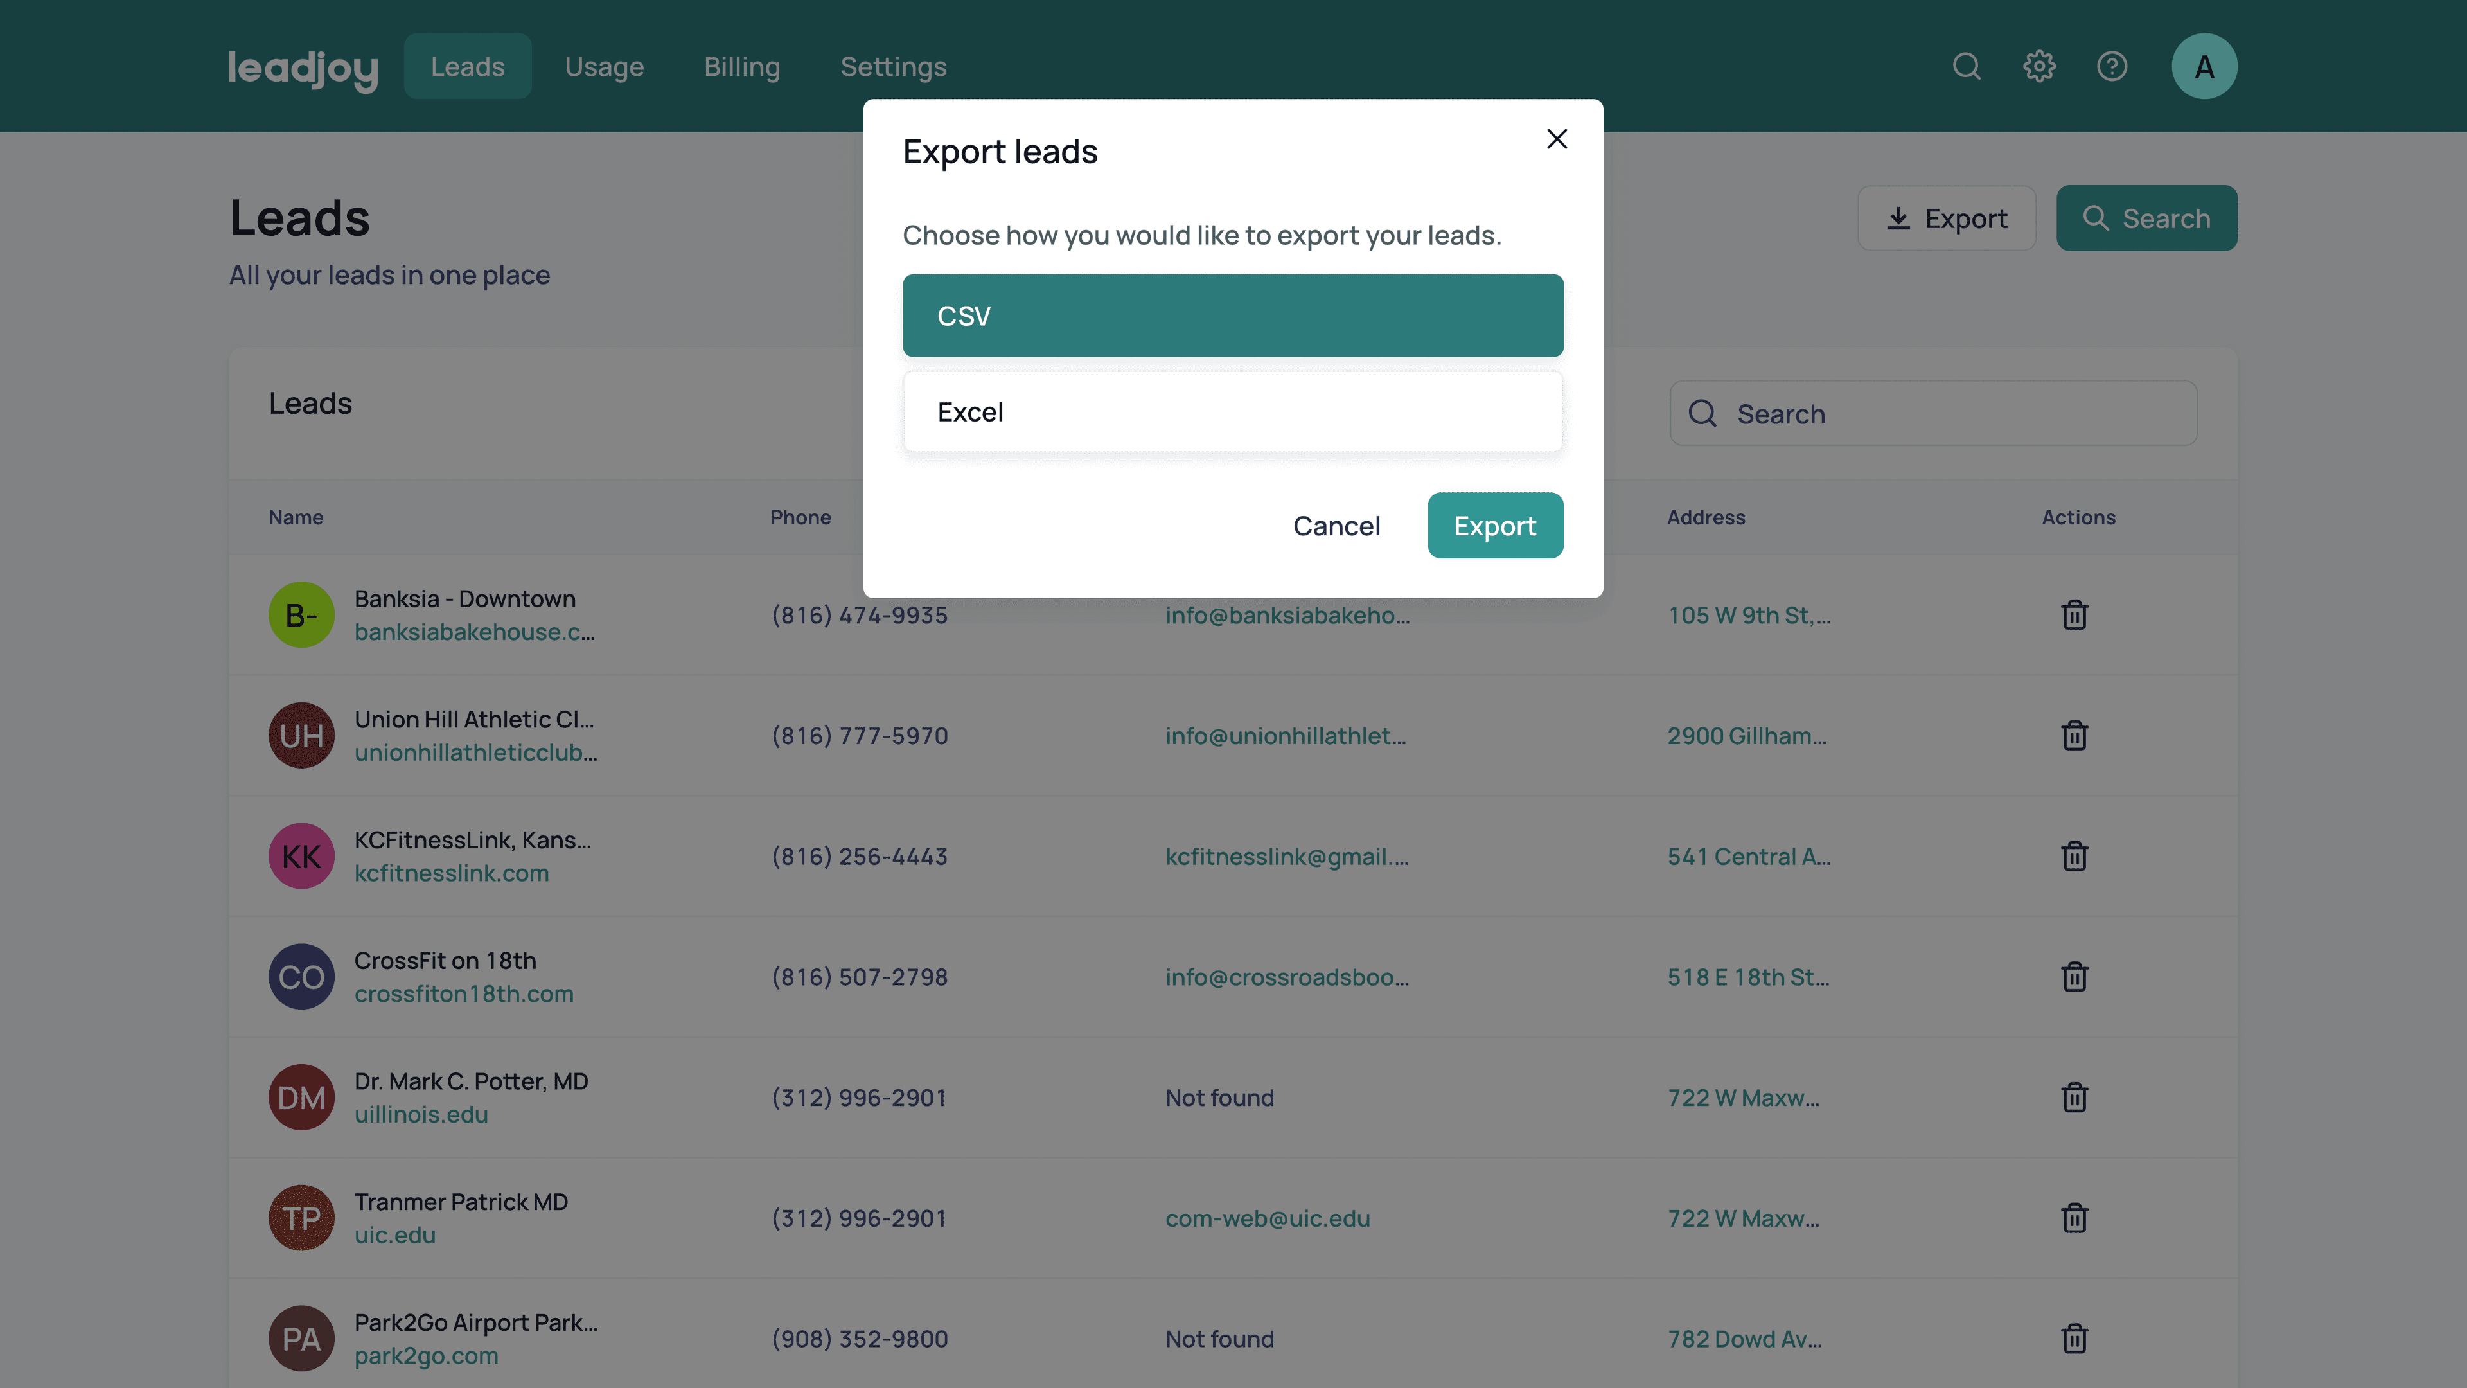Delete the KCFitnessLink lead
This screenshot has height=1388, width=2467.
tap(2074, 857)
